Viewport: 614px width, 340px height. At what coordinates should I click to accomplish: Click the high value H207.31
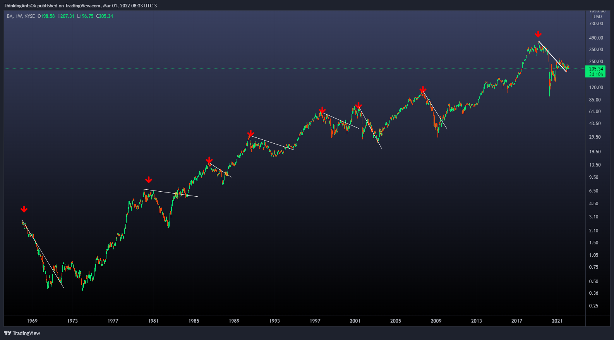click(x=66, y=16)
